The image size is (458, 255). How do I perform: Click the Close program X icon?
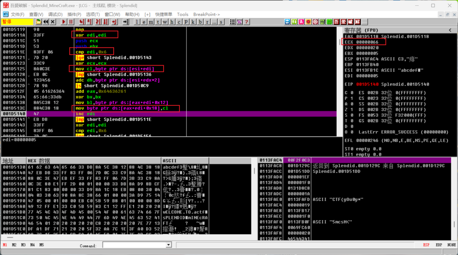pyautogui.click(x=53, y=22)
